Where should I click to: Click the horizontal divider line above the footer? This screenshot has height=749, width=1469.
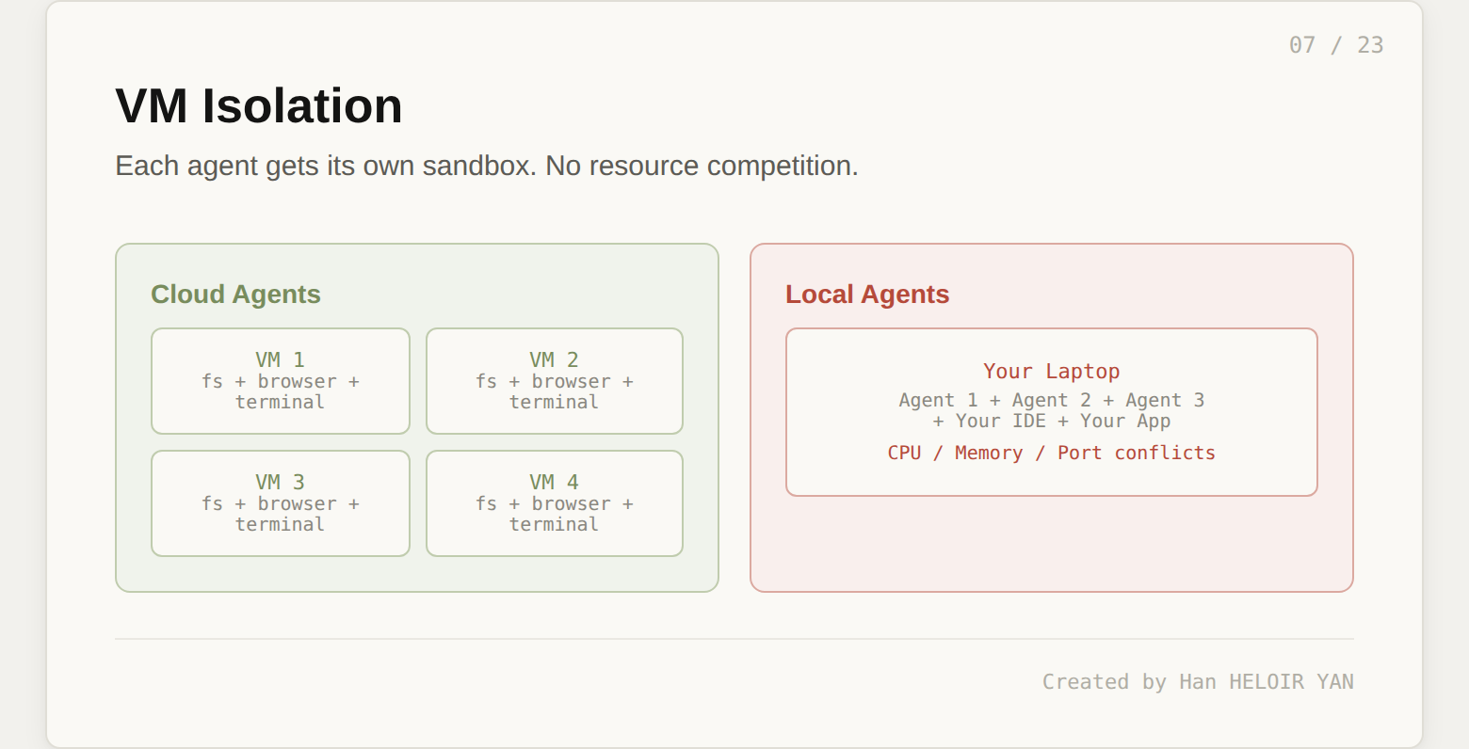pos(734,639)
